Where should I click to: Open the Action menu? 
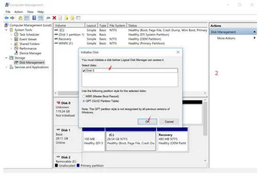18,12
